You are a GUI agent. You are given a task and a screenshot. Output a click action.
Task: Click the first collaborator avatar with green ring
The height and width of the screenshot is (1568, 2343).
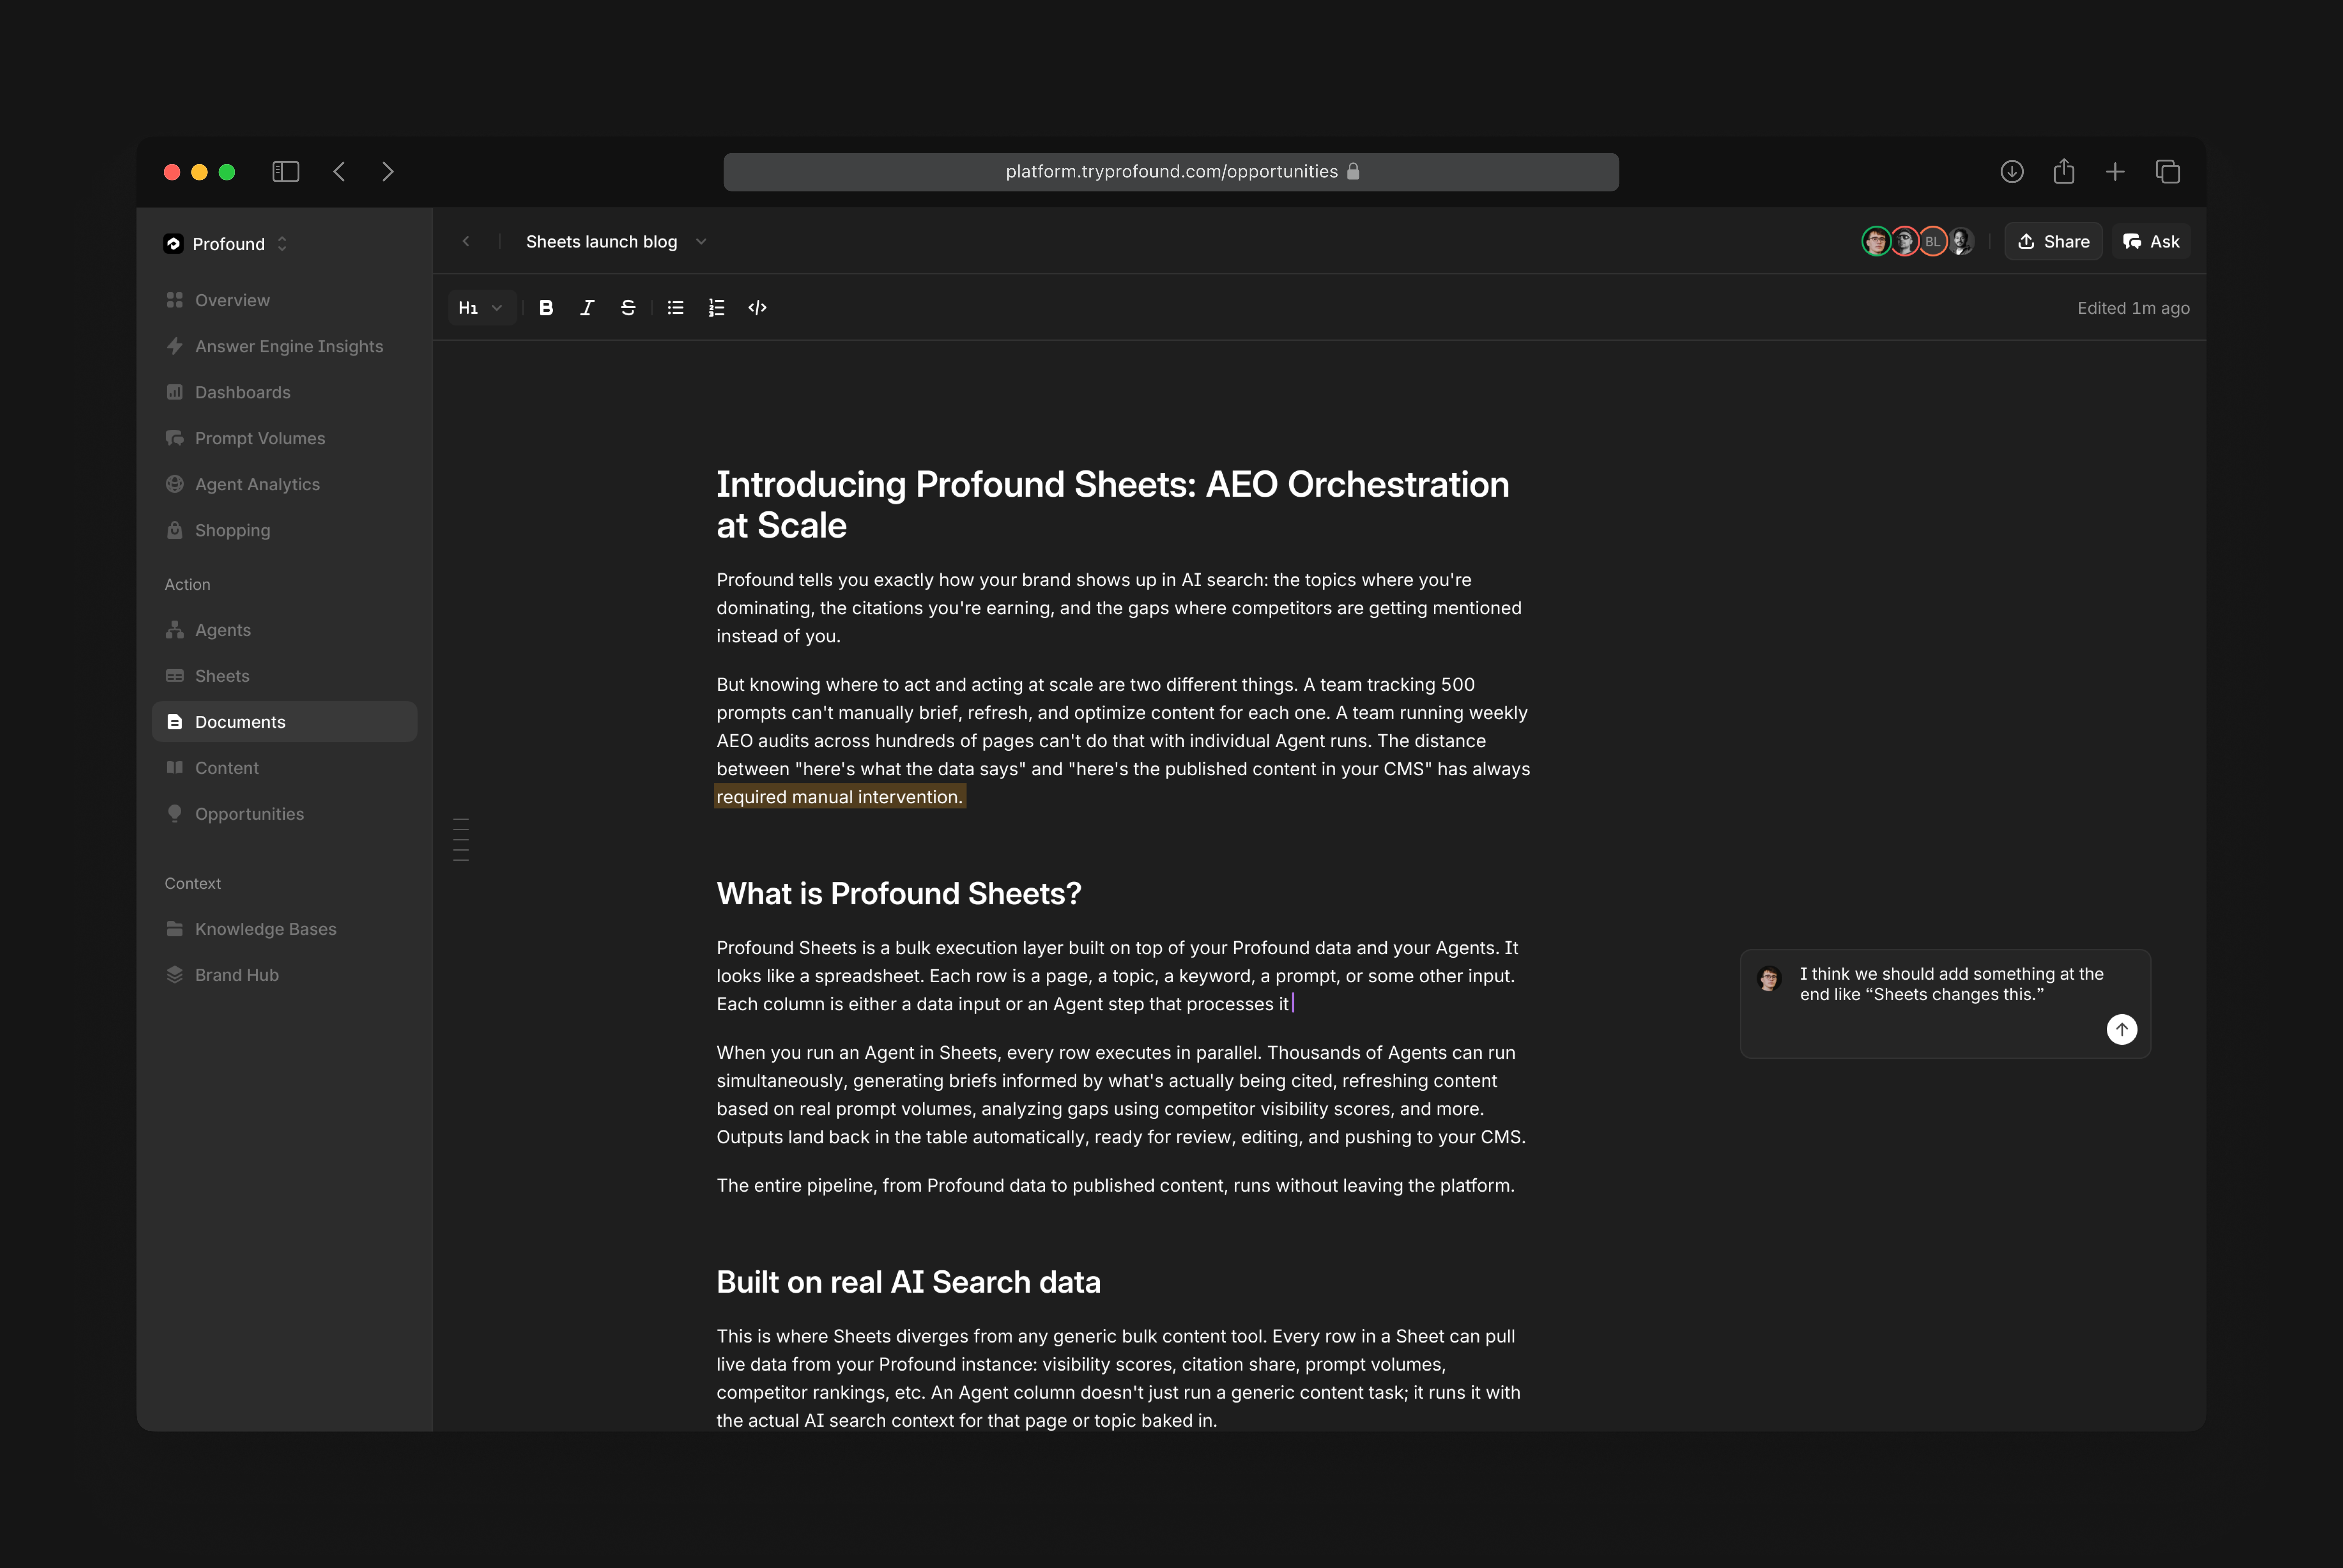pos(1876,242)
